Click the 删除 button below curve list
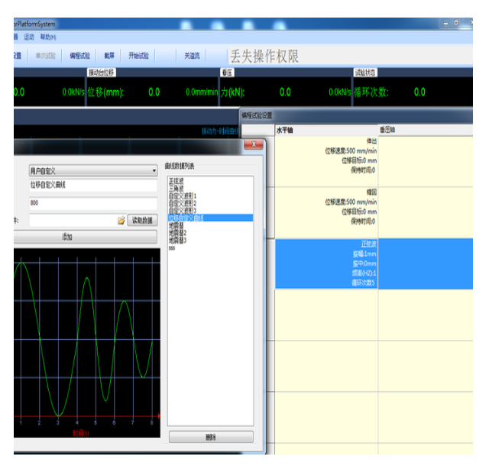 (x=210, y=437)
